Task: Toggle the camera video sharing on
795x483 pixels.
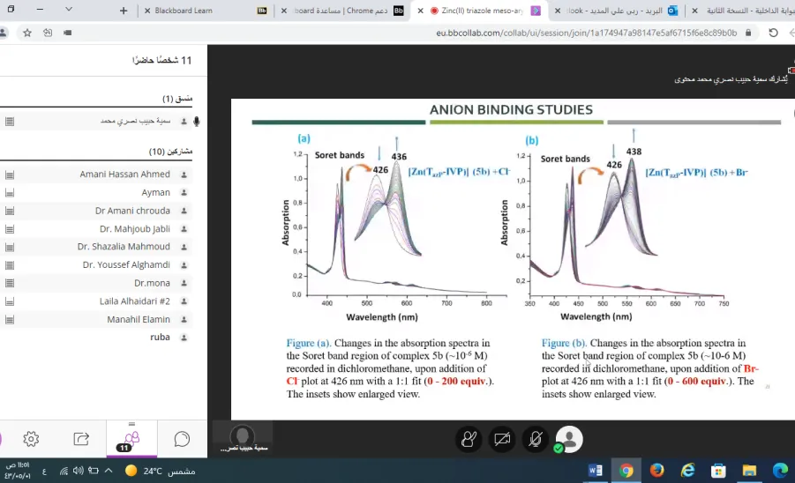Action: [x=502, y=439]
